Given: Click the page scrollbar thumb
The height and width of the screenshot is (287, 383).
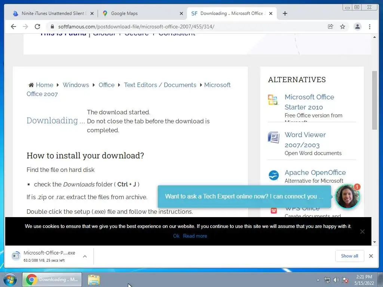Looking at the screenshot, I should (374, 100).
